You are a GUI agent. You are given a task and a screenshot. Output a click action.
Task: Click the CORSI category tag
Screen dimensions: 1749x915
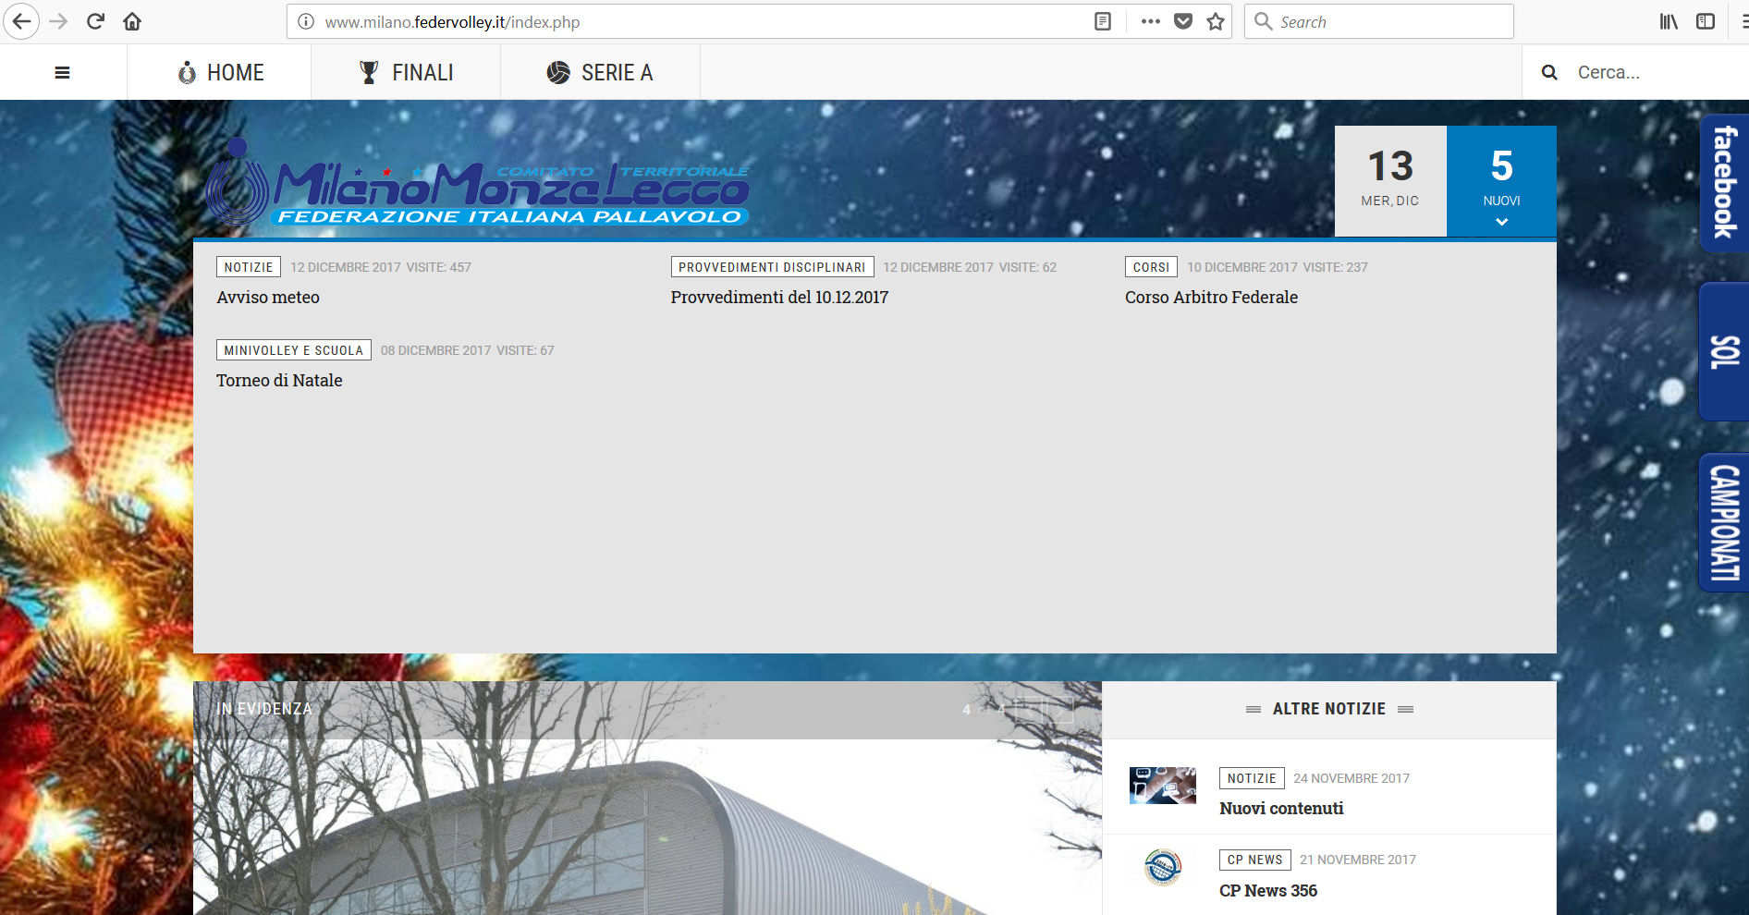point(1151,267)
